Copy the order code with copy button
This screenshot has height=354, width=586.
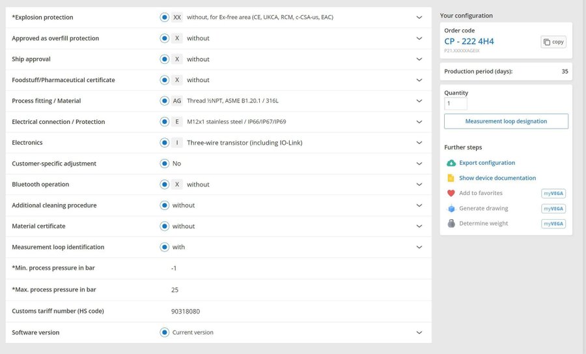click(553, 42)
